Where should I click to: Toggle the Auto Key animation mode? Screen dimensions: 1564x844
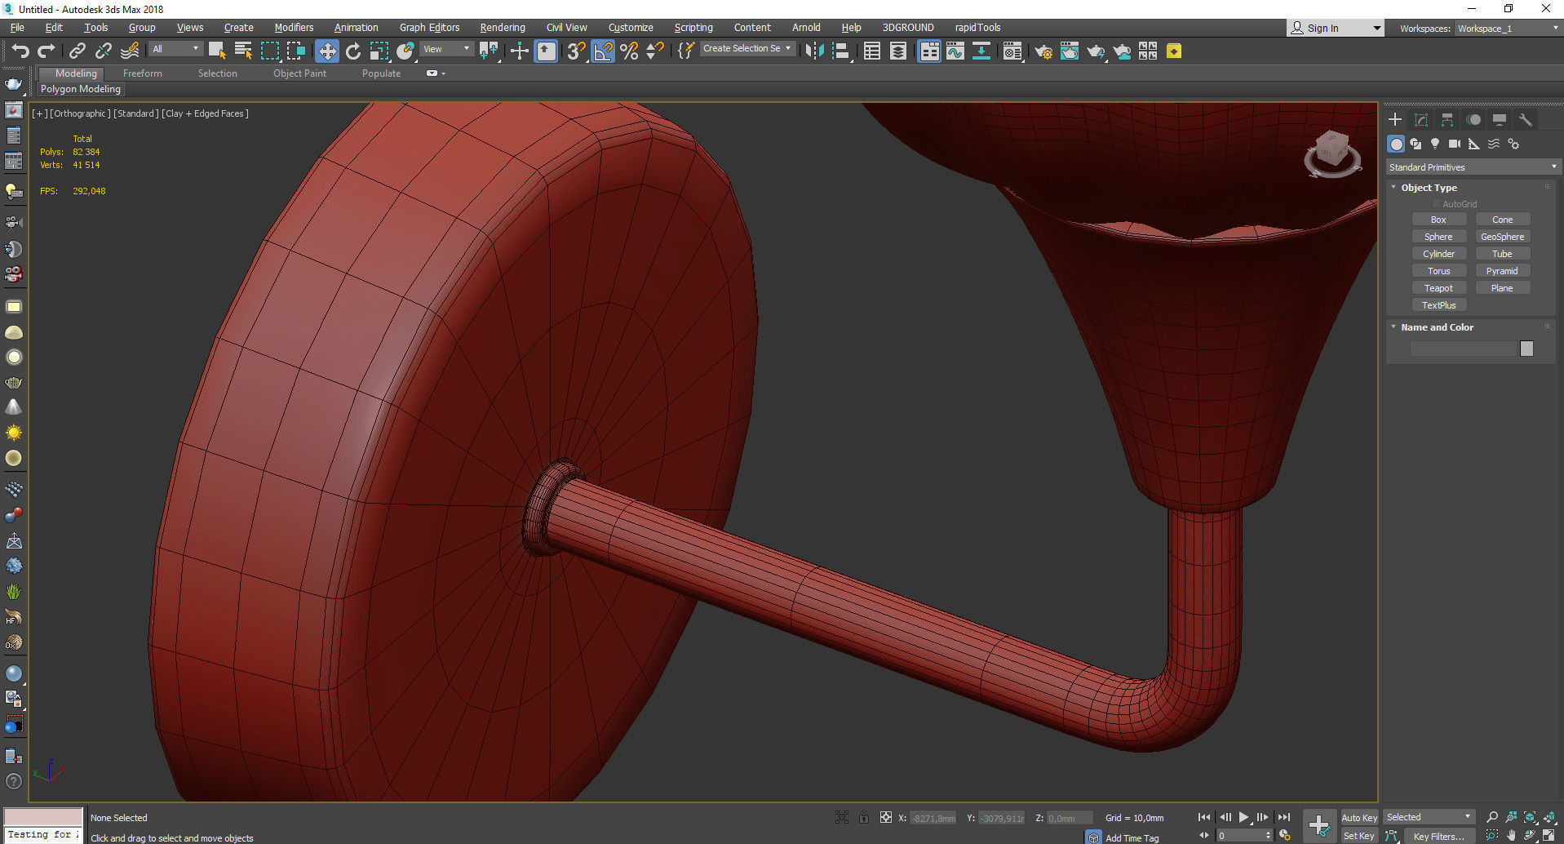[1359, 817]
